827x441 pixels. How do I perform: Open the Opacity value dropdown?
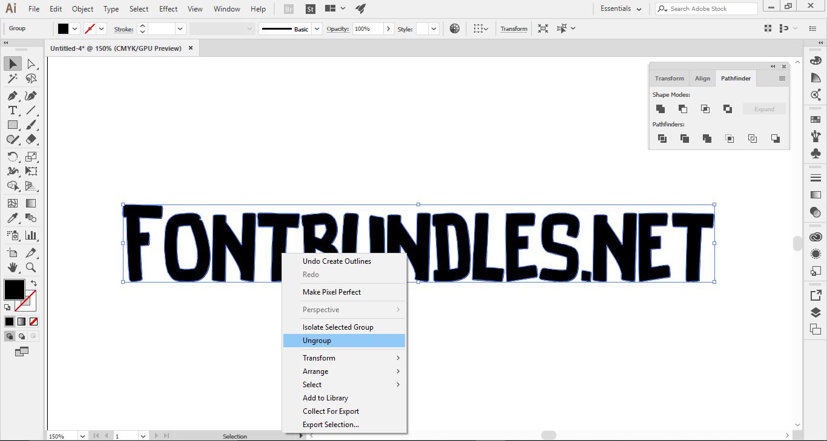(389, 28)
